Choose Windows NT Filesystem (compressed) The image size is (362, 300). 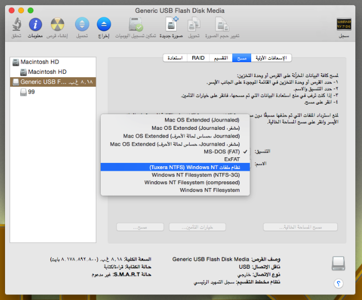click(x=175, y=182)
